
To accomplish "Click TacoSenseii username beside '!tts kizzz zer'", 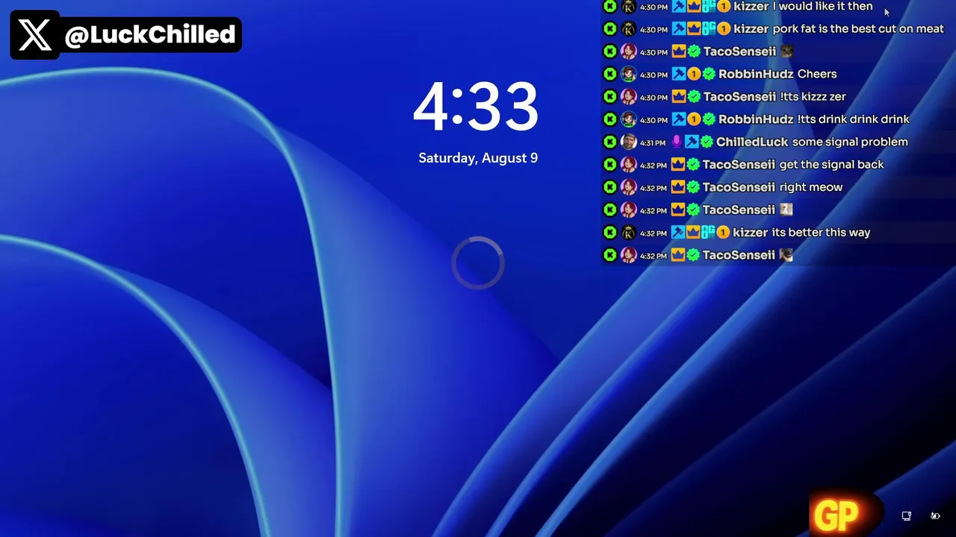I will pyautogui.click(x=739, y=96).
